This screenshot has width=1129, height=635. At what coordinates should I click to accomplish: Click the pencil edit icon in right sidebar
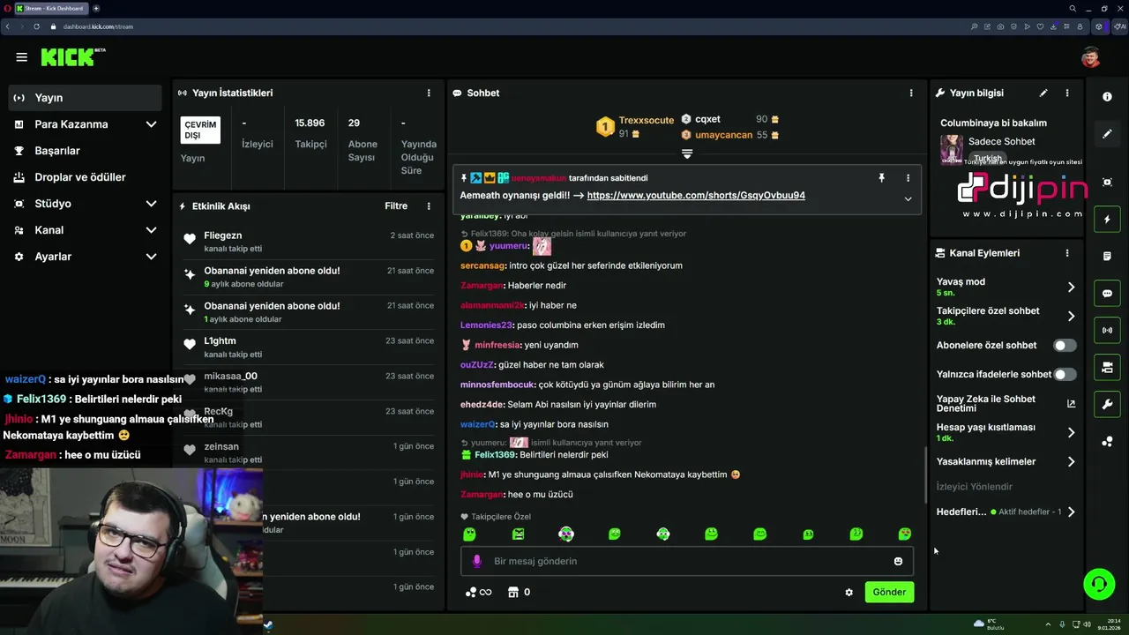[1107, 134]
